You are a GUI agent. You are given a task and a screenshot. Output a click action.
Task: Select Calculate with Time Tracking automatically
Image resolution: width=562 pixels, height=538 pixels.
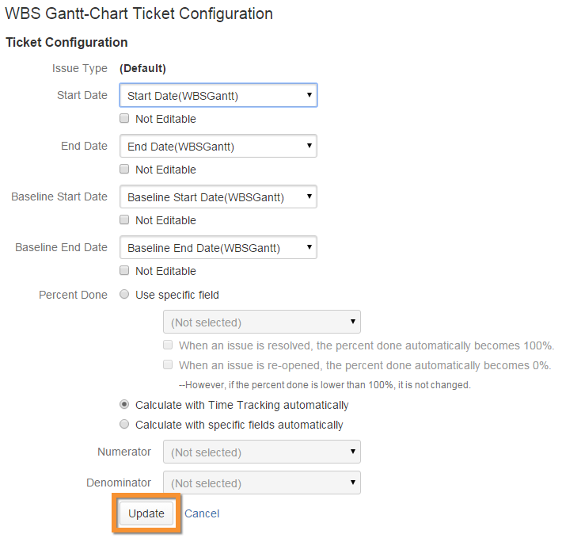point(124,405)
